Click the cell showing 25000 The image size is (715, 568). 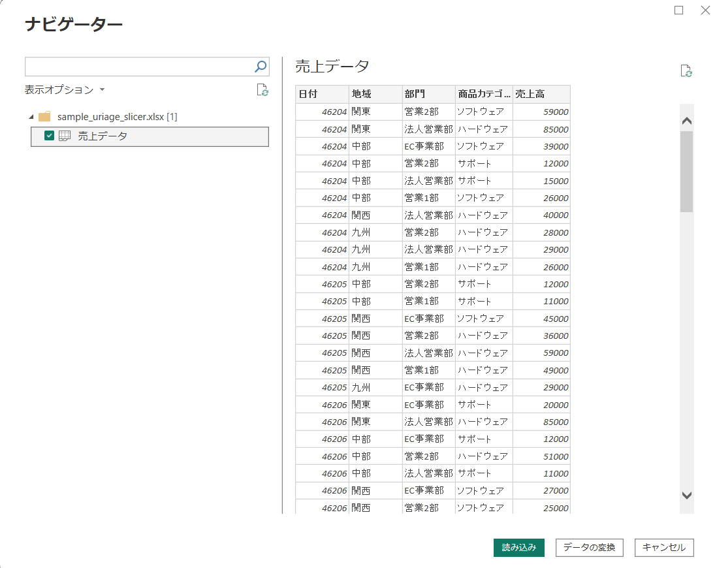pos(541,508)
